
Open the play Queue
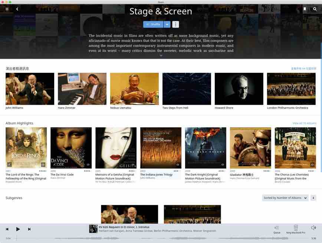tap(277, 230)
